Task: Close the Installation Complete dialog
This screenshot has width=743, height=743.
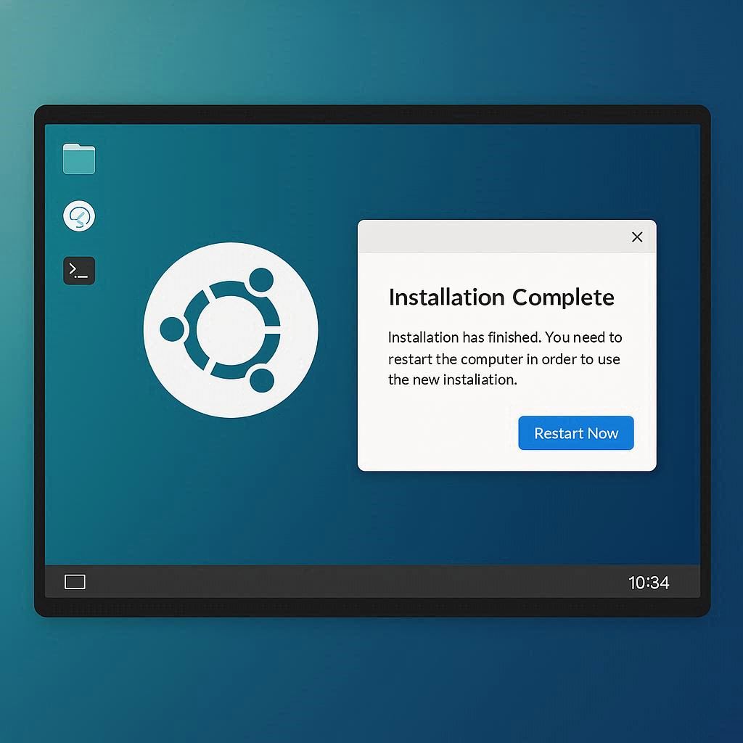Action: (637, 237)
